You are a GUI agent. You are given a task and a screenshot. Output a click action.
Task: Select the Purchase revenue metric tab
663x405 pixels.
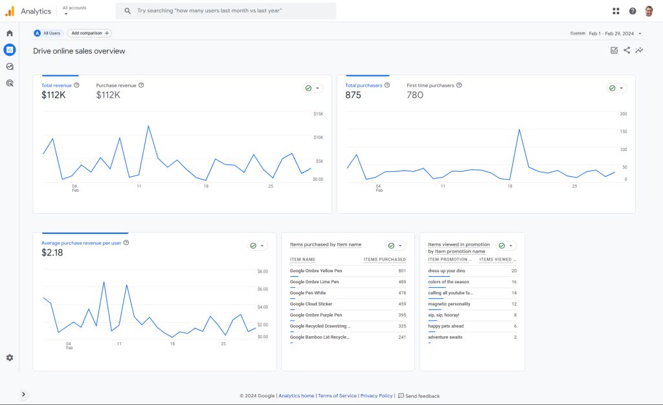pos(120,90)
